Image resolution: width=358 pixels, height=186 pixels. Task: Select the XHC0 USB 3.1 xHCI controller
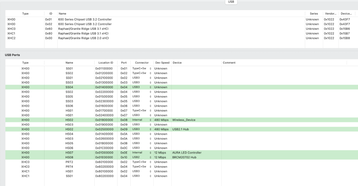click(x=83, y=29)
